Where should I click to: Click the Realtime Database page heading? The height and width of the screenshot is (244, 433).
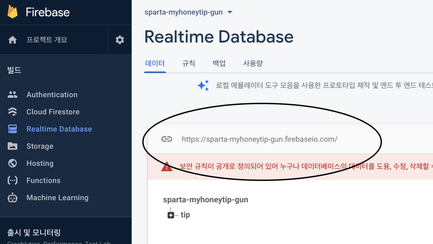pos(219,37)
